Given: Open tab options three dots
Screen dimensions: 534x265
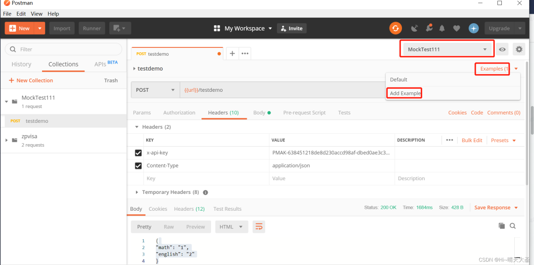Looking at the screenshot, I should 245,53.
